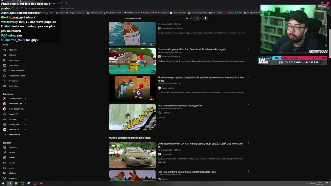Viewport: 331px width, 186px height.
Task: Open Vídeos com "Gostei" list
Action: tap(17, 76)
